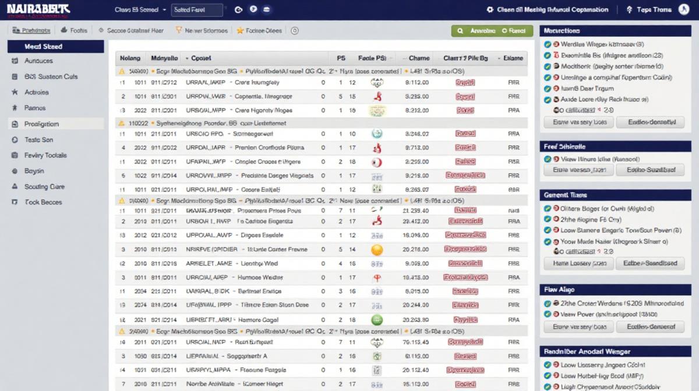699x391 pixels.
Task: Open the Foale PS) column header dropdown
Action: (x=391, y=58)
